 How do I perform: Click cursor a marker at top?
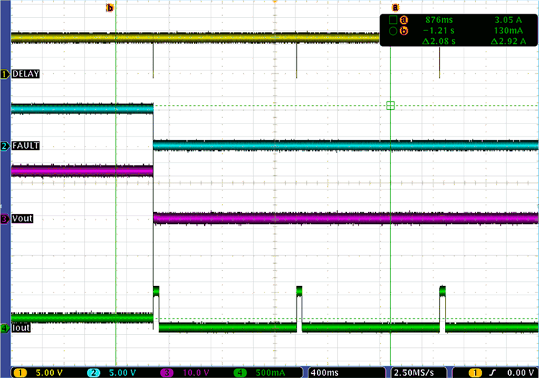(x=395, y=8)
